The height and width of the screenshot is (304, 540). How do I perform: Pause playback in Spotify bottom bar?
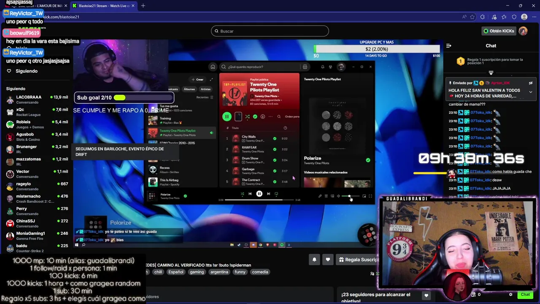click(x=259, y=194)
